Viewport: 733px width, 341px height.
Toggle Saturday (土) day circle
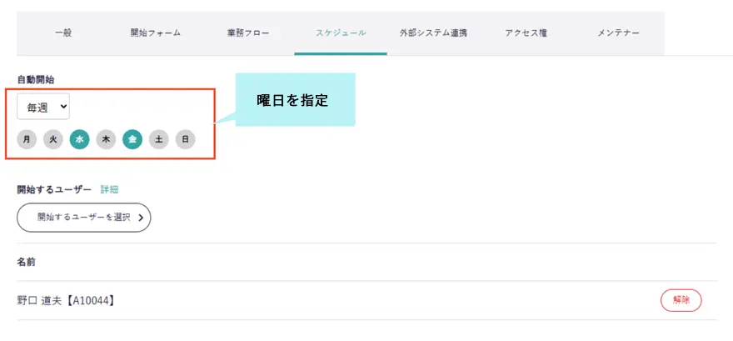(x=159, y=139)
